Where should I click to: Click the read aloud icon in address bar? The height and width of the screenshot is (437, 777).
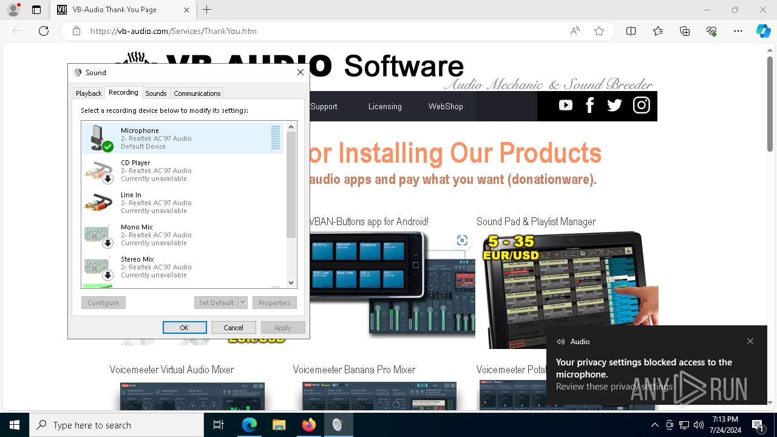pyautogui.click(x=575, y=31)
